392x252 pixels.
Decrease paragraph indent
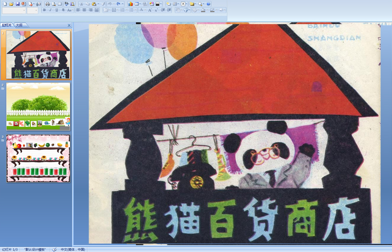[163, 10]
